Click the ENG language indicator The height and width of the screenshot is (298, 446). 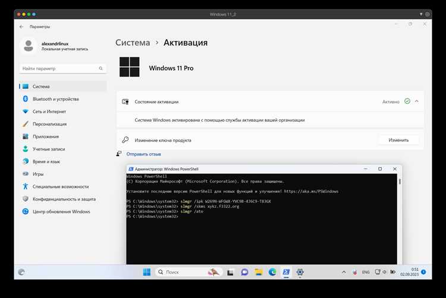(x=366, y=272)
